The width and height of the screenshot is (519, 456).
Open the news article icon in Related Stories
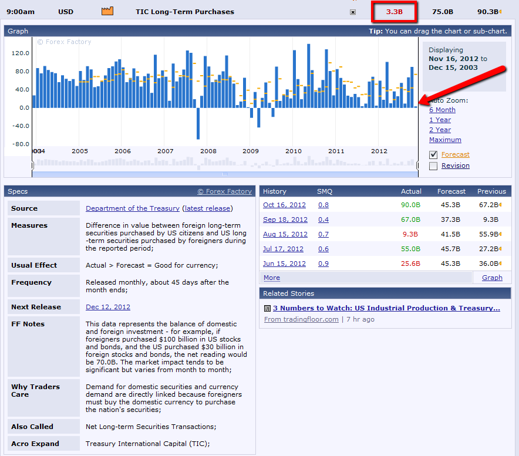[x=267, y=309]
